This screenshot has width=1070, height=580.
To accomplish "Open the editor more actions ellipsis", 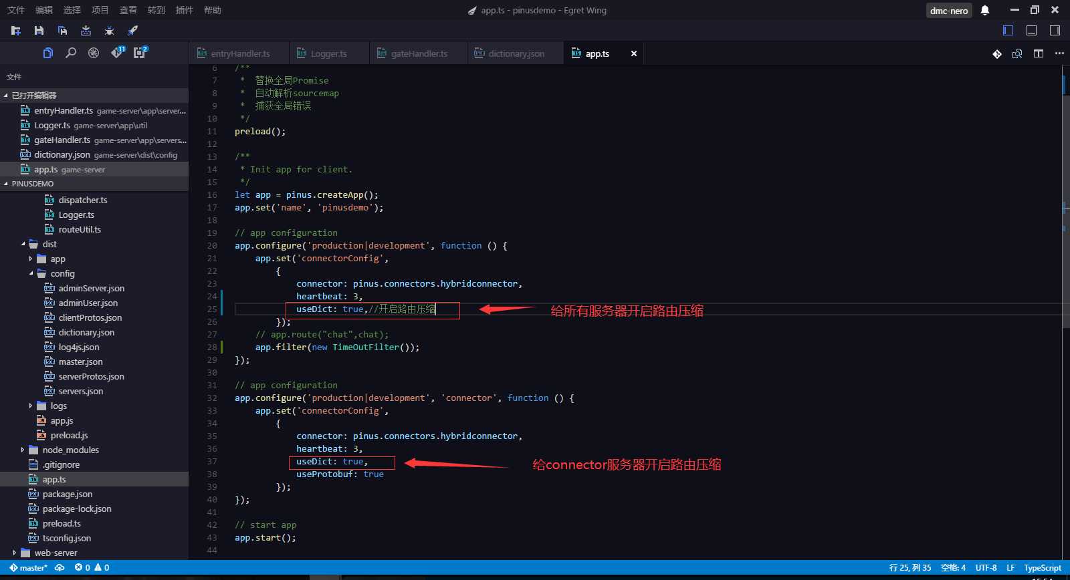I will [x=1059, y=53].
